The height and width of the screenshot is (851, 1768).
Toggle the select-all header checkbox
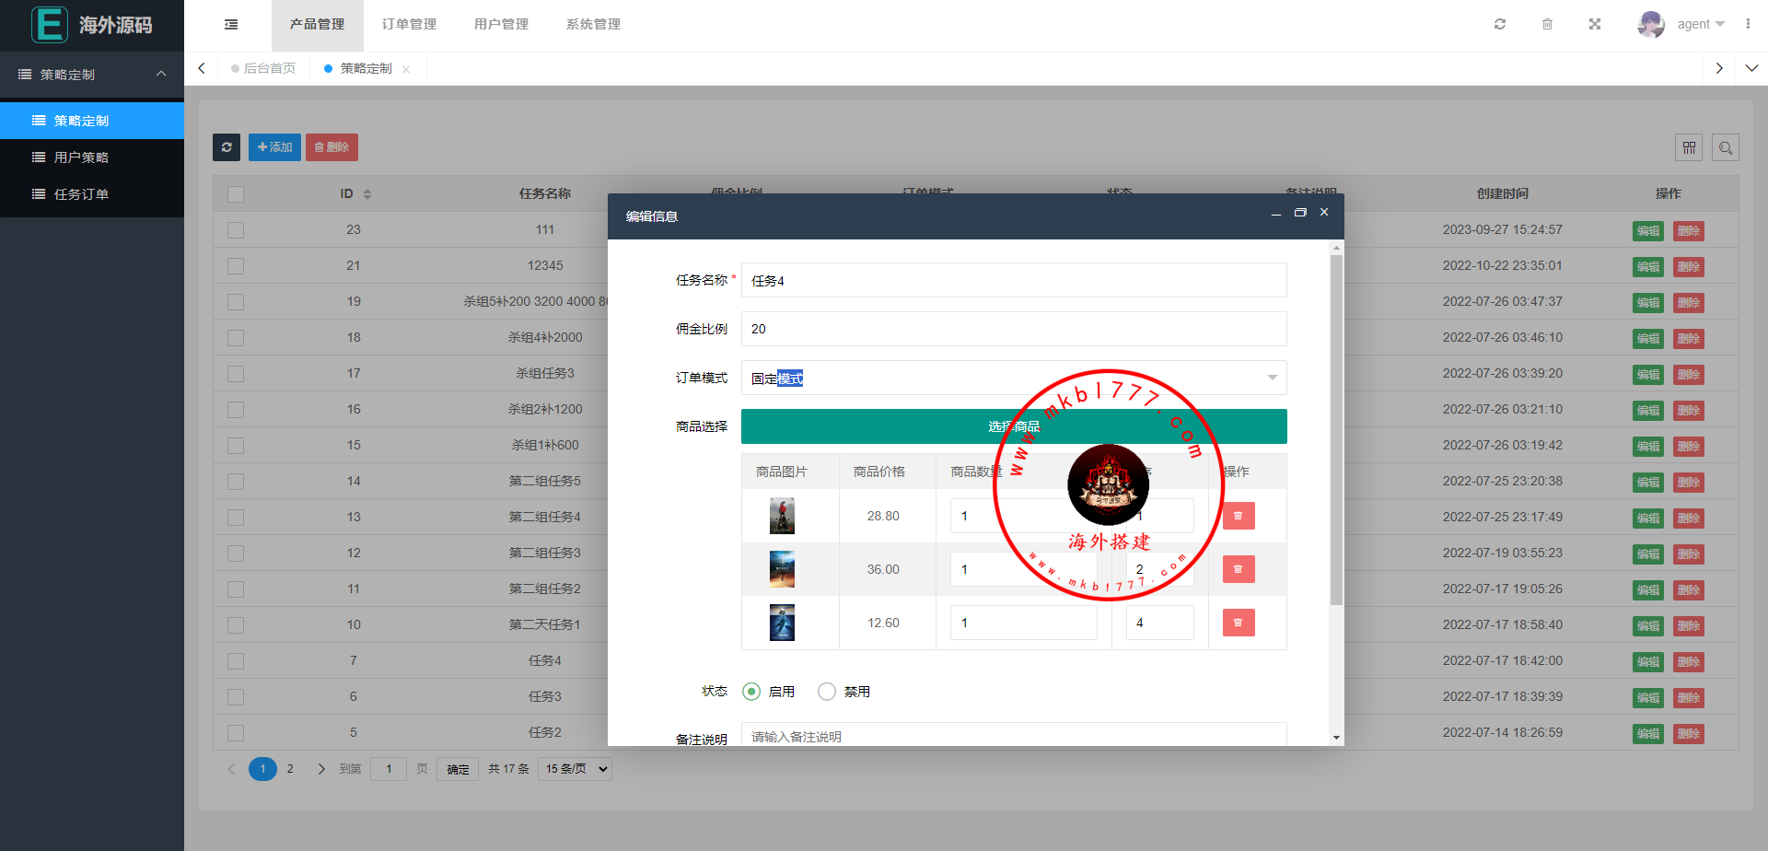pos(236,194)
